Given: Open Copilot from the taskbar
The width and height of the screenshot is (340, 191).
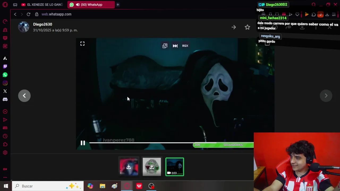Looking at the screenshot, I should pyautogui.click(x=90, y=186).
